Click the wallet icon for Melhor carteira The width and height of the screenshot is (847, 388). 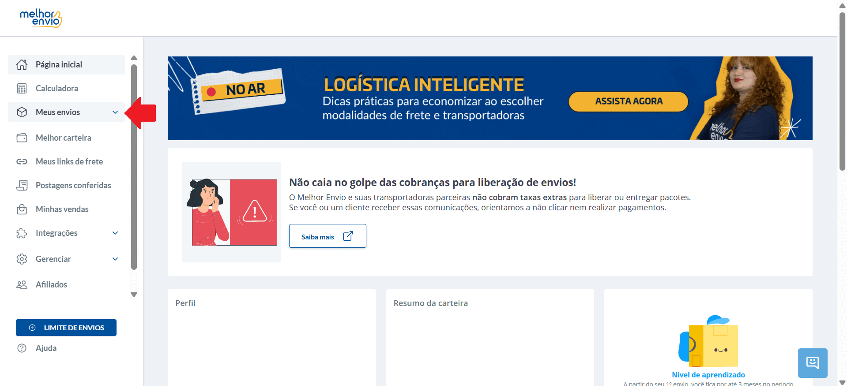click(22, 138)
